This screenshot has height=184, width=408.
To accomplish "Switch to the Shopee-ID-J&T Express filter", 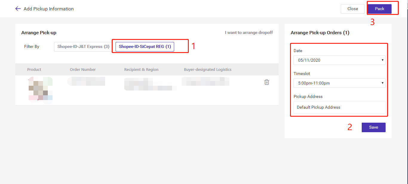I will click(x=82, y=46).
